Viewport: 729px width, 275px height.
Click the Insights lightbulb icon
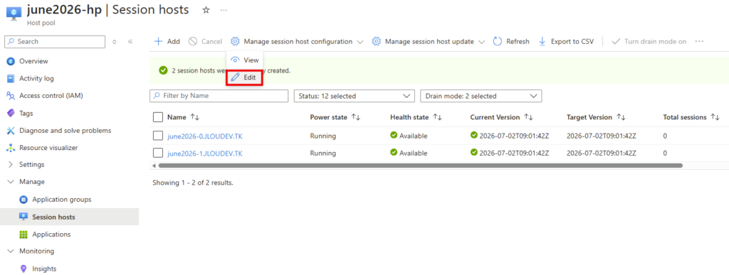tap(23, 269)
